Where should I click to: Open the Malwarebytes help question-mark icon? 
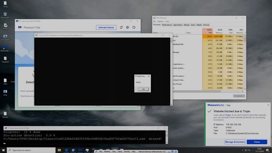(134, 27)
